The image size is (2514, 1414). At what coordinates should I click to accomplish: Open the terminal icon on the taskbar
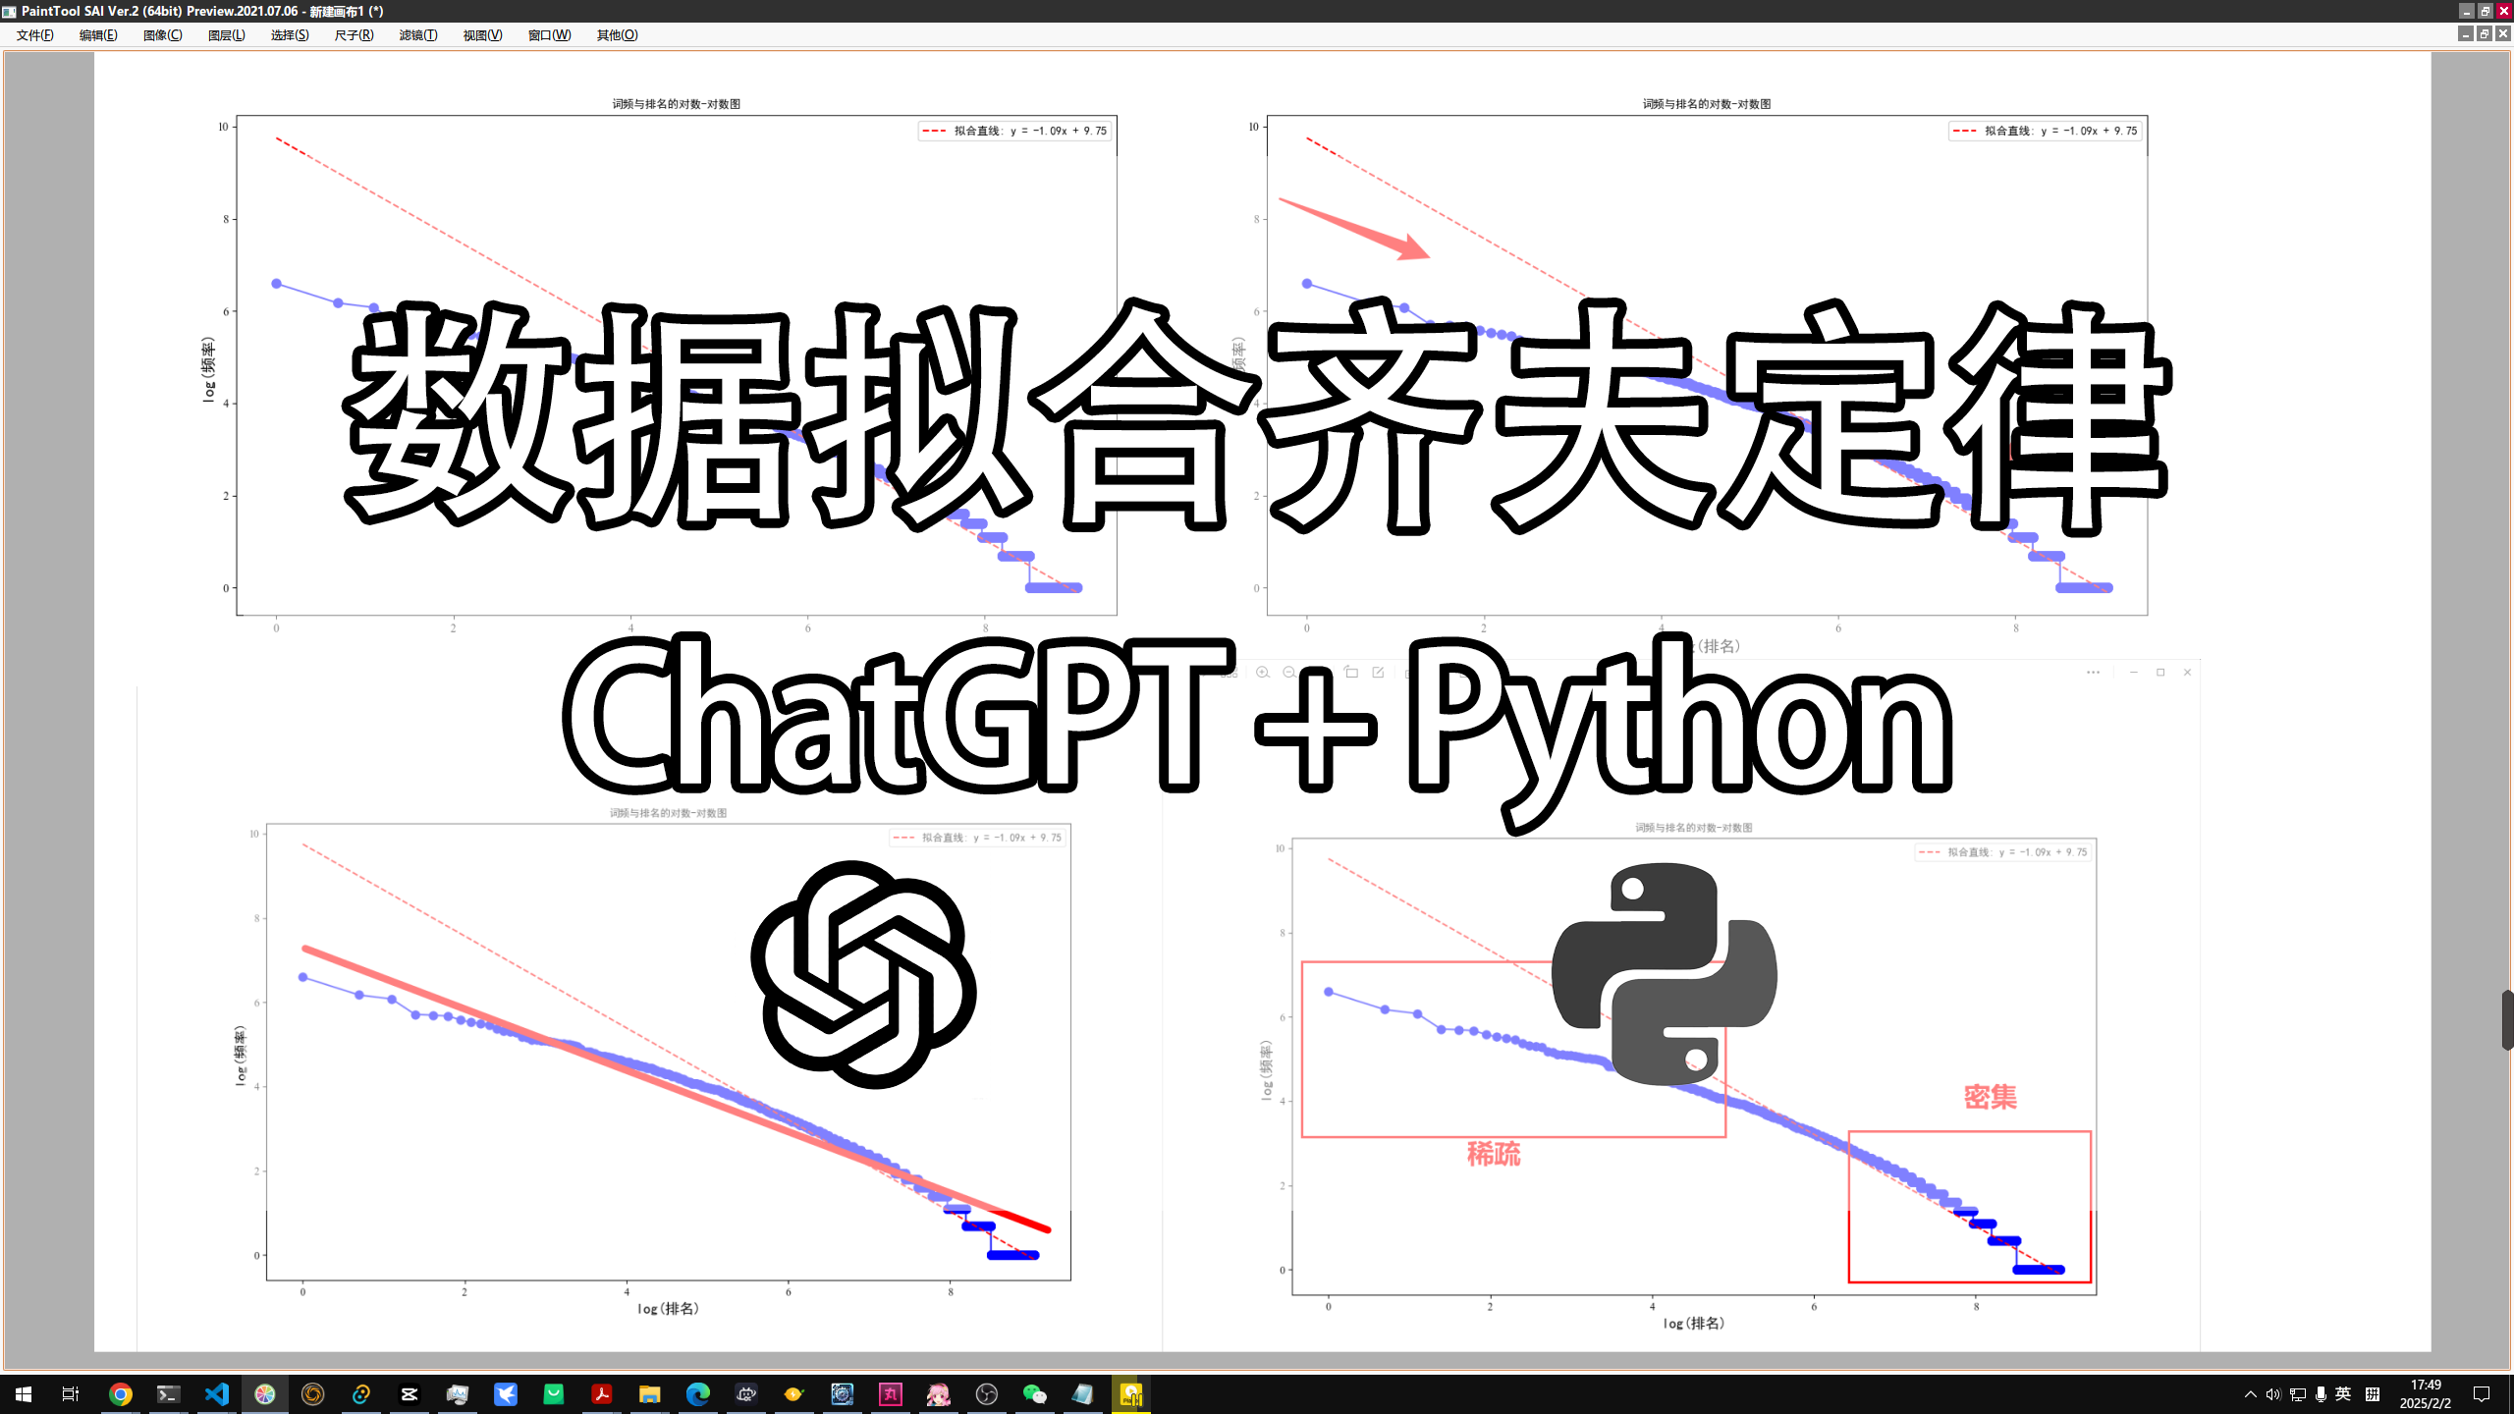(x=168, y=1393)
